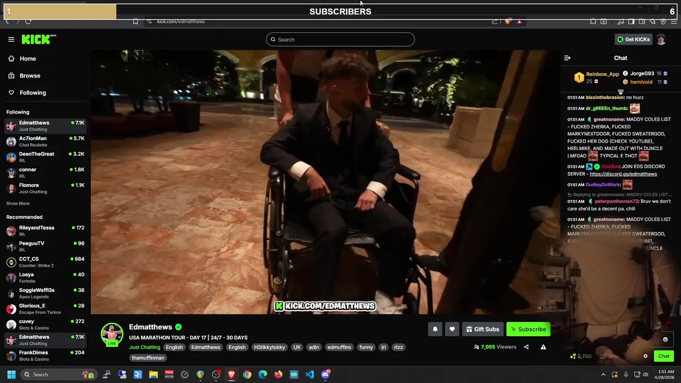Go to Home in the sidebar

pos(44,59)
